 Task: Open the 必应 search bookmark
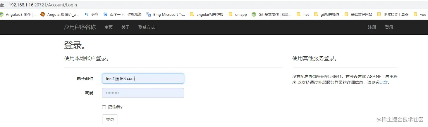[x=92, y=14]
